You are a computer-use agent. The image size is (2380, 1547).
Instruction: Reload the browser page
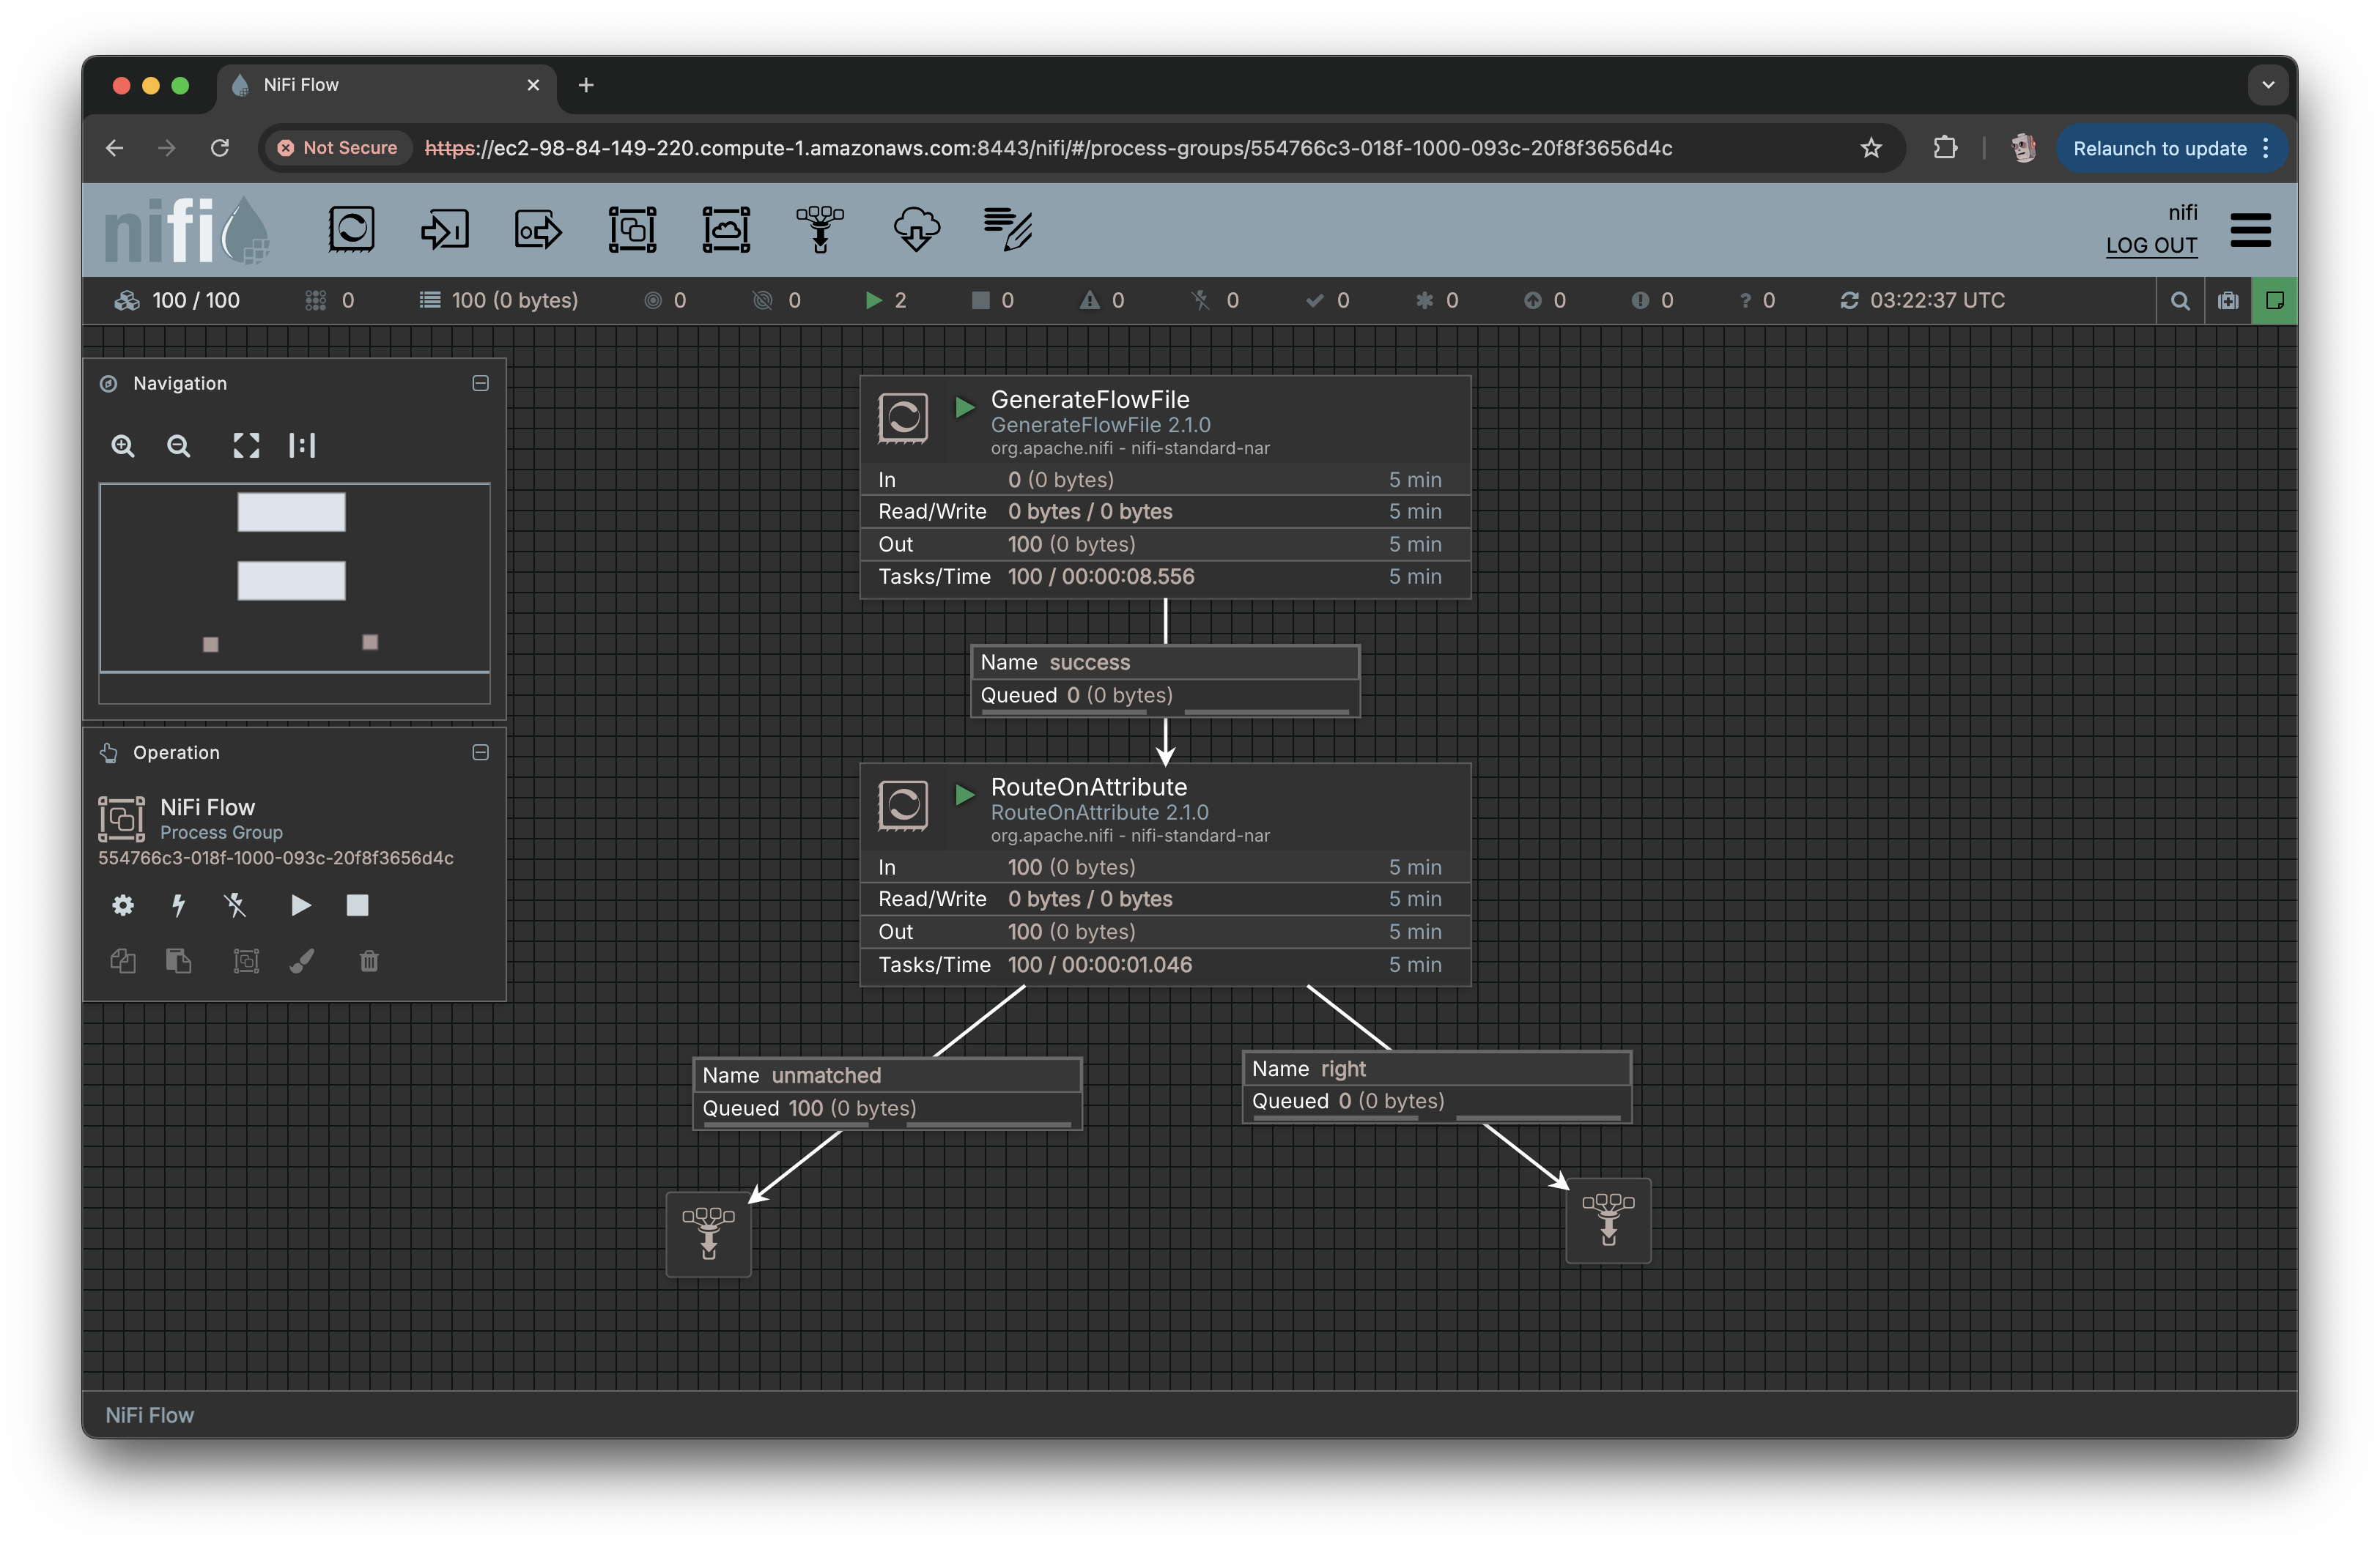[x=220, y=148]
